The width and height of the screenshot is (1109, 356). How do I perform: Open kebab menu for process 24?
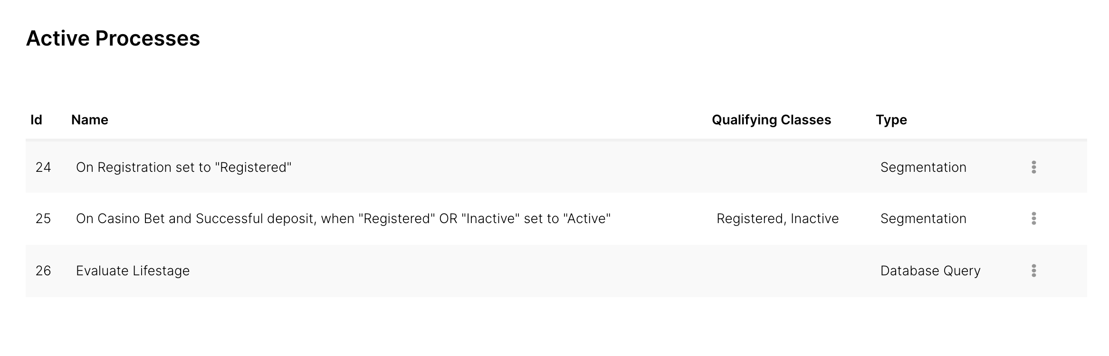tap(1033, 167)
